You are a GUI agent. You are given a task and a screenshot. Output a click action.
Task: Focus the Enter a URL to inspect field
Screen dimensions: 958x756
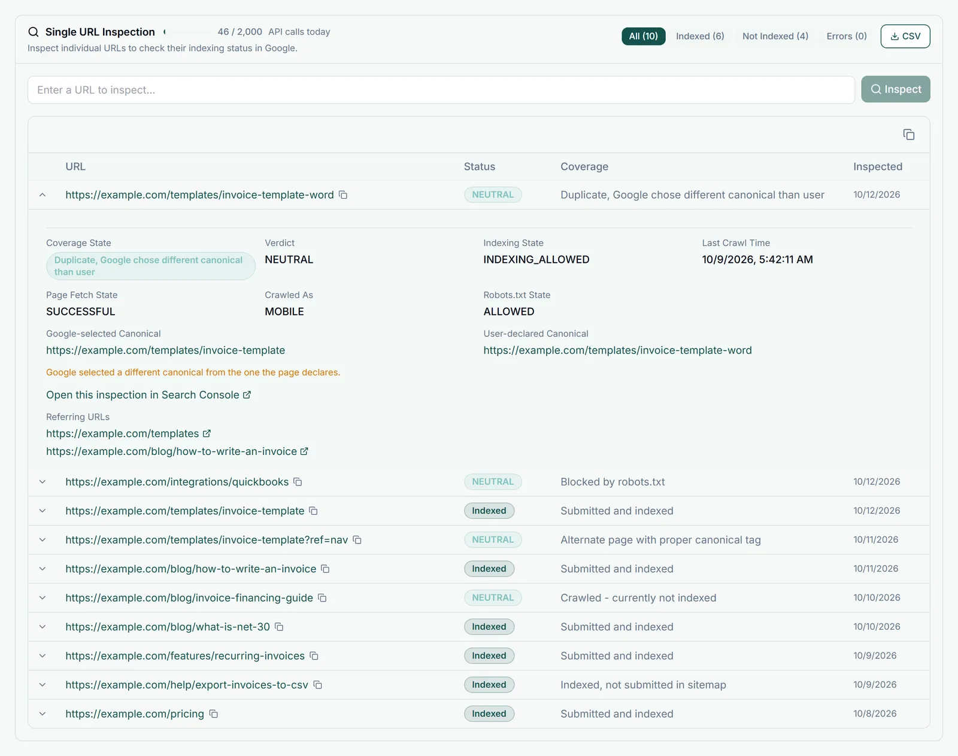pos(441,90)
